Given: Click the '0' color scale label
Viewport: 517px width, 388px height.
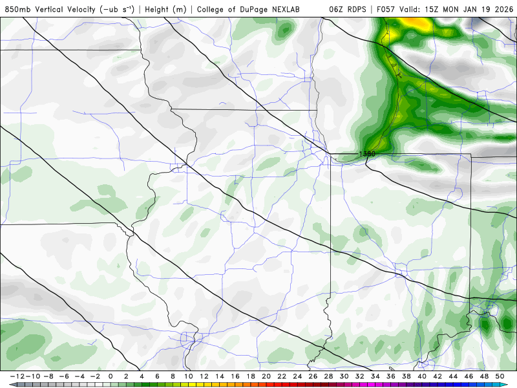Looking at the screenshot, I should click(111, 376).
